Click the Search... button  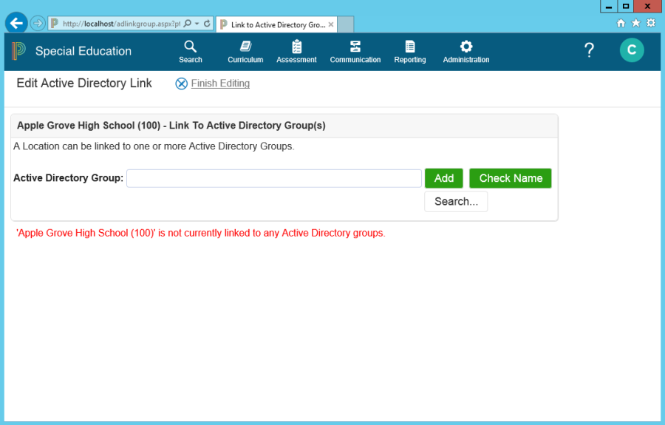456,202
